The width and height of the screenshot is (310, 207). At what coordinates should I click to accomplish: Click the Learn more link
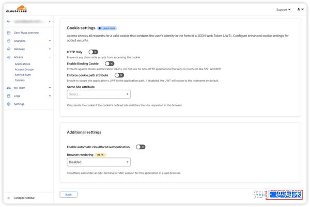coord(107,28)
